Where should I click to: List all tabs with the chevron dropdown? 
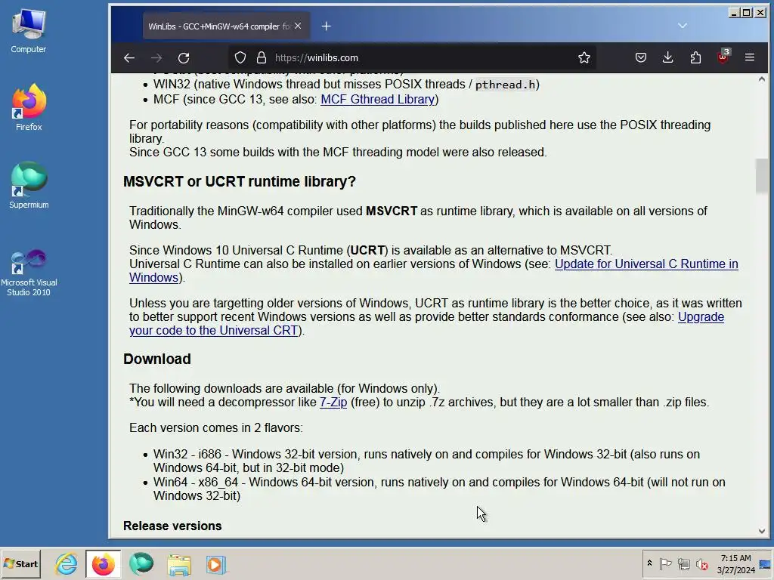(x=683, y=26)
